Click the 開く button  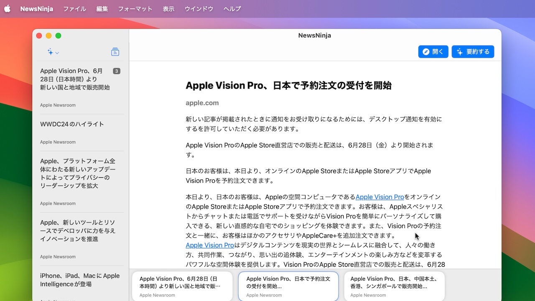[x=433, y=52]
